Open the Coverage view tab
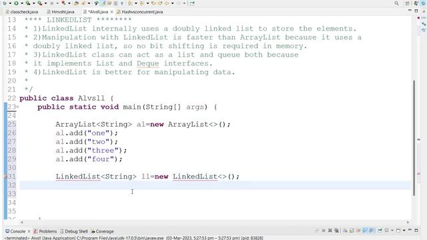 102,231
